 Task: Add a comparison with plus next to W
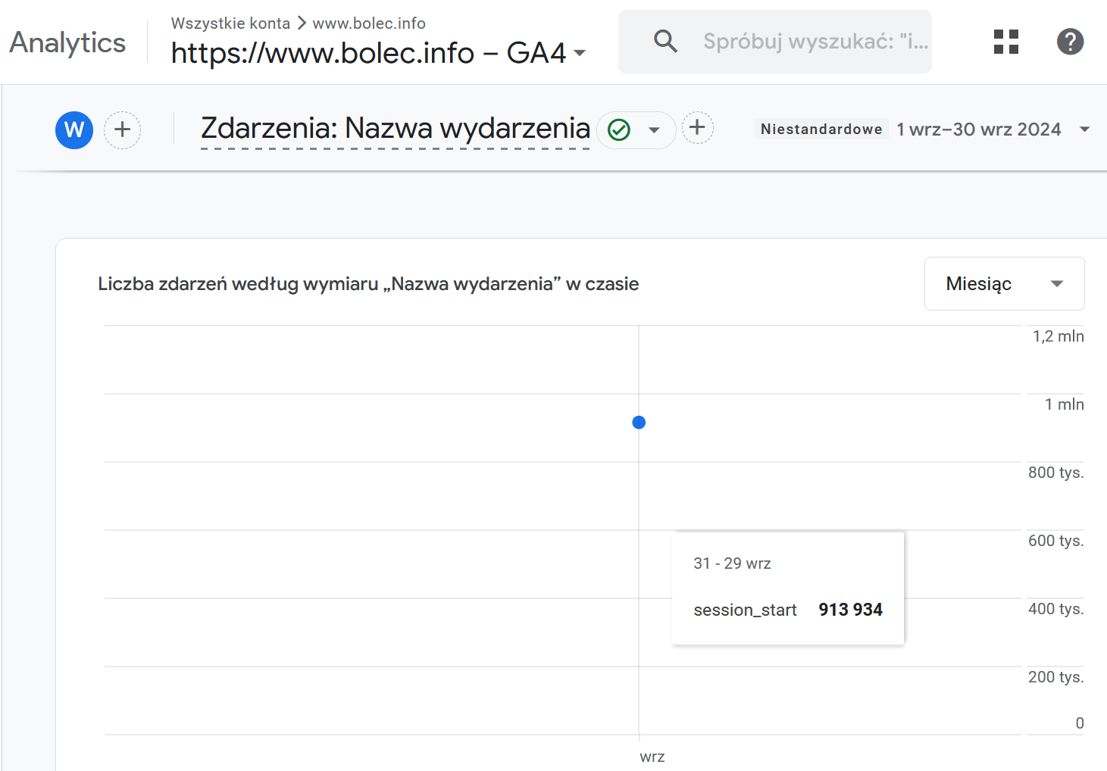point(122,130)
